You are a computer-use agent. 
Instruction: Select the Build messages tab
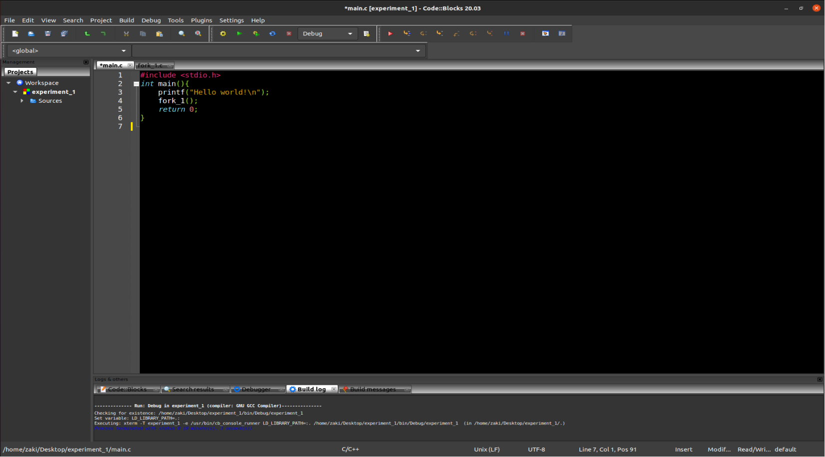coord(374,389)
